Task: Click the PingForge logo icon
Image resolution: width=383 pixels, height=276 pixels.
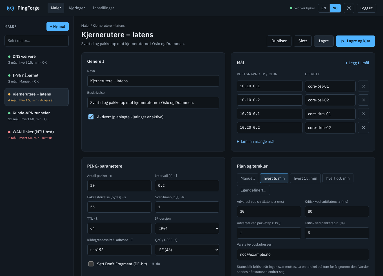Action: coord(10,8)
